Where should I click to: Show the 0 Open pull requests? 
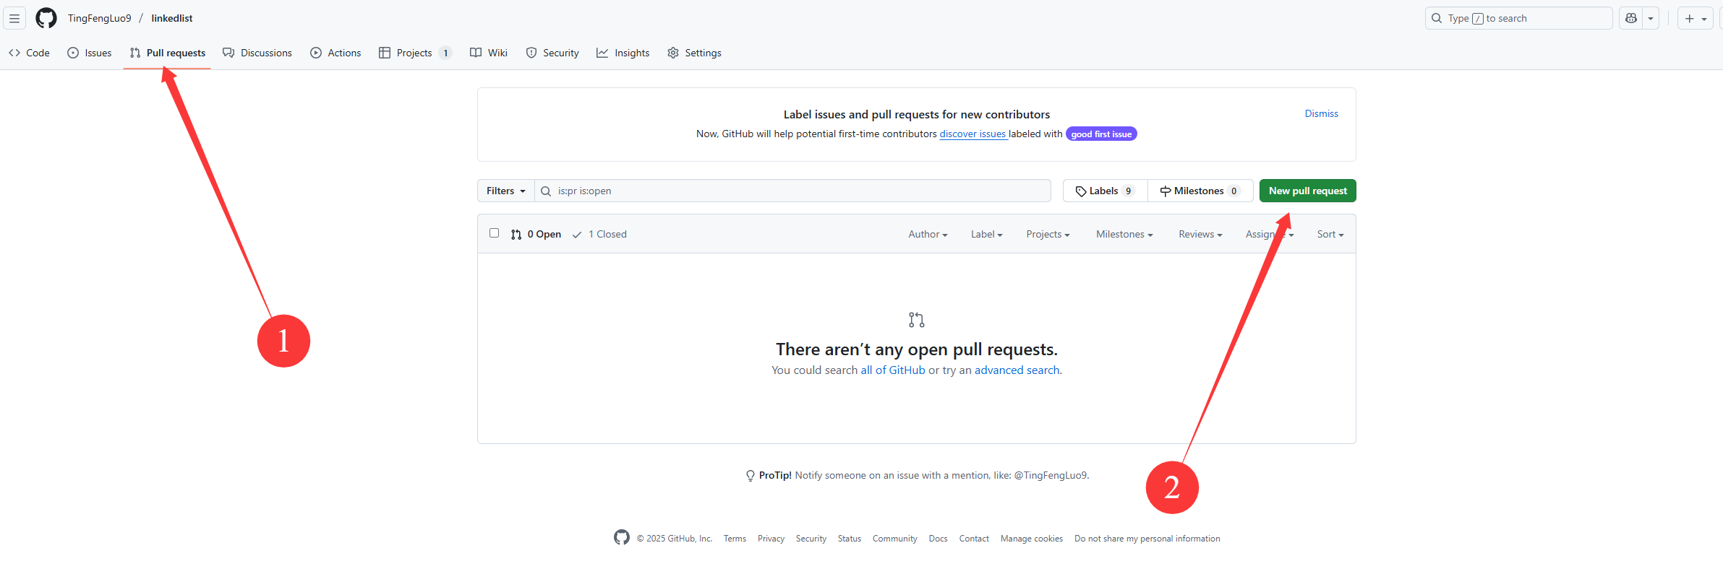[536, 234]
